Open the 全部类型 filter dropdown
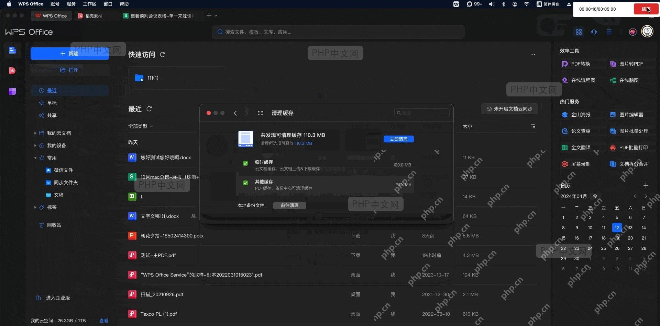This screenshot has height=326, width=660. pos(140,126)
